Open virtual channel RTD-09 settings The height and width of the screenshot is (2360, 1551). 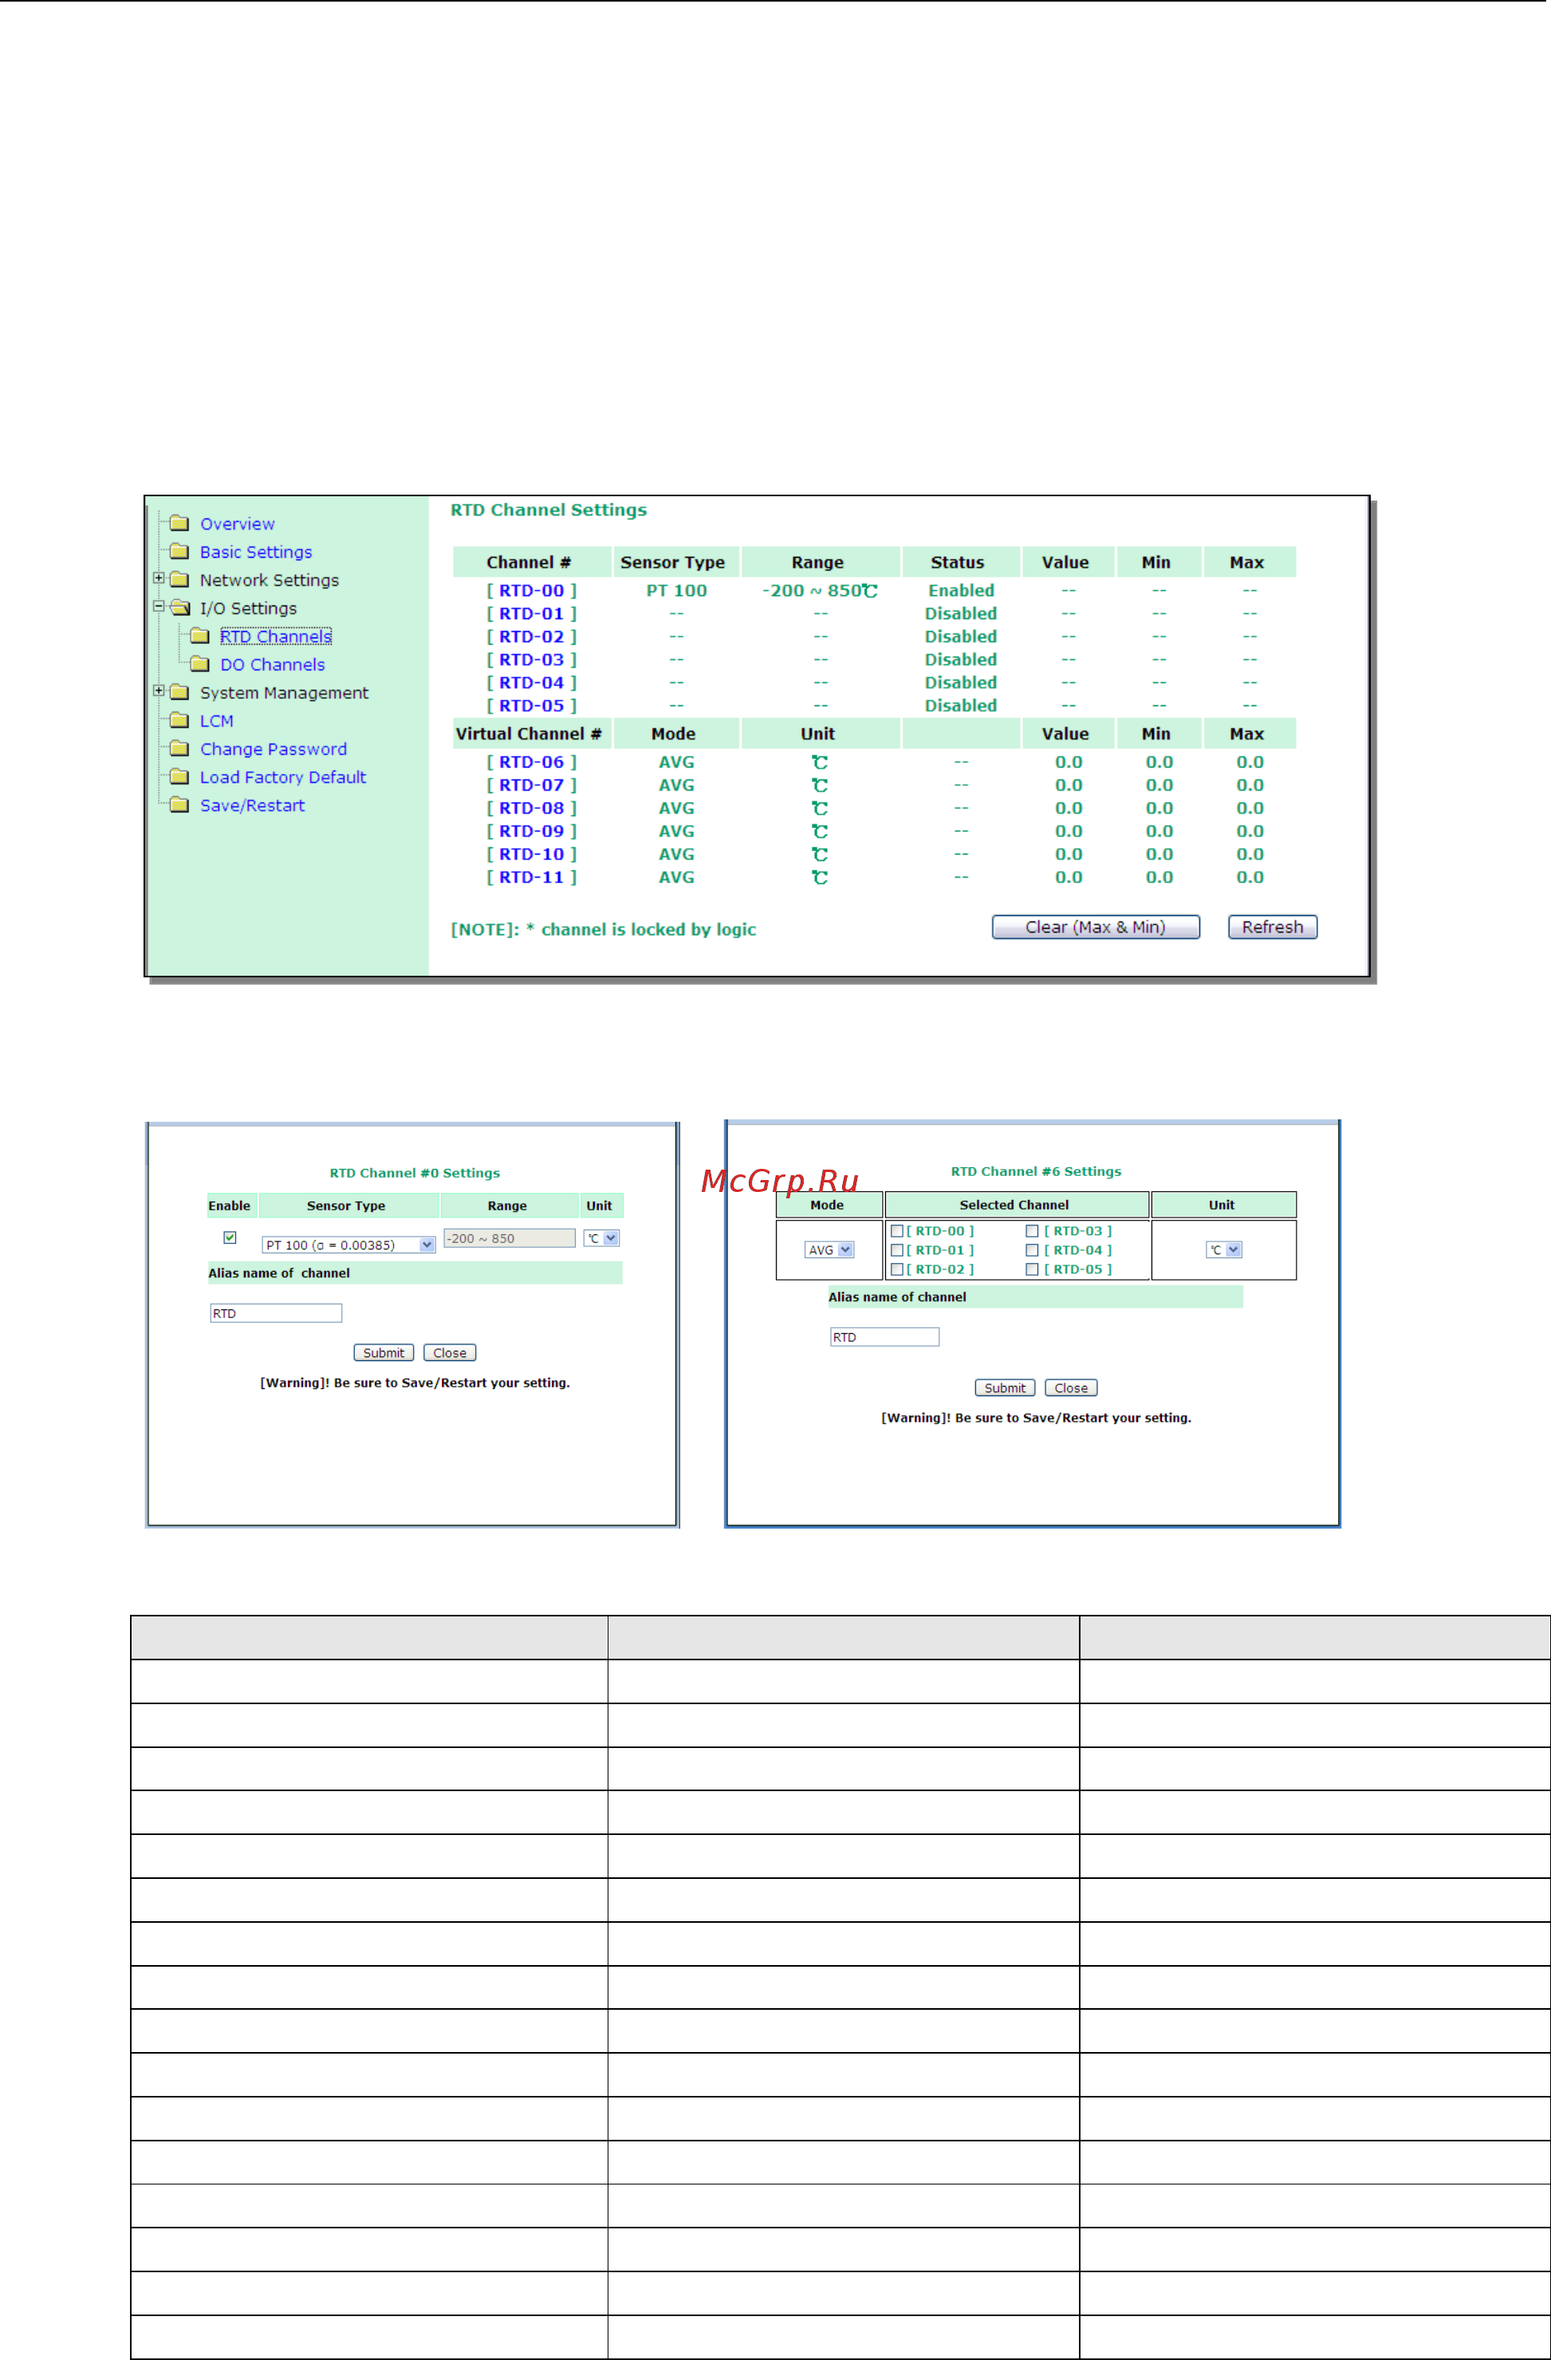pos(531,831)
